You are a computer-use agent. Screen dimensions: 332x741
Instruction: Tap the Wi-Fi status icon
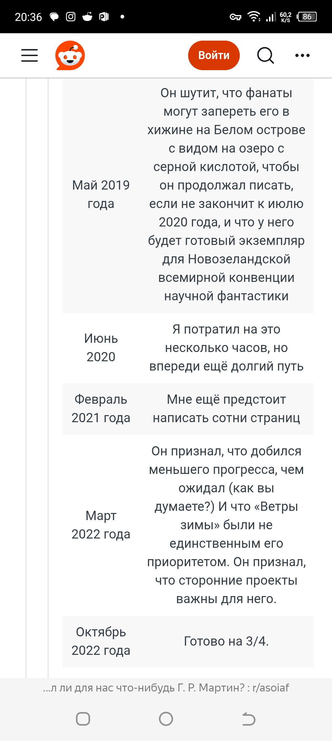point(254,16)
